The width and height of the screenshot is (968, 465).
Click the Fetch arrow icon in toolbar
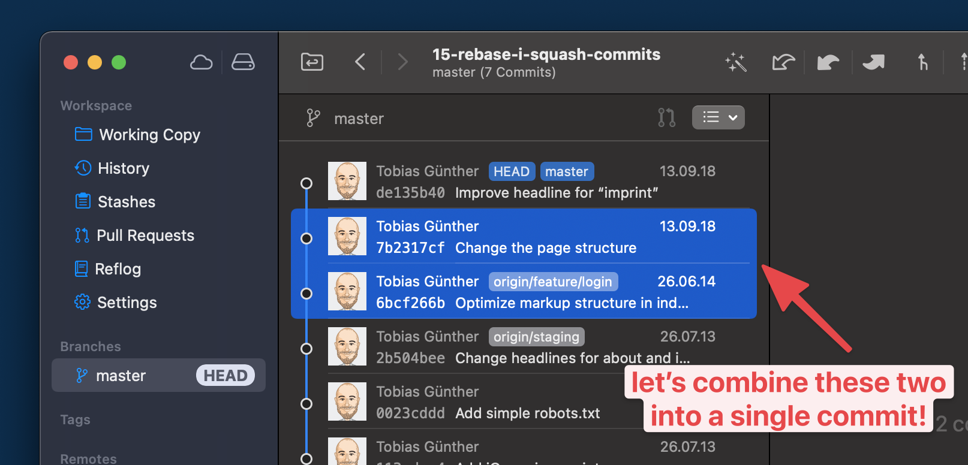(x=783, y=62)
